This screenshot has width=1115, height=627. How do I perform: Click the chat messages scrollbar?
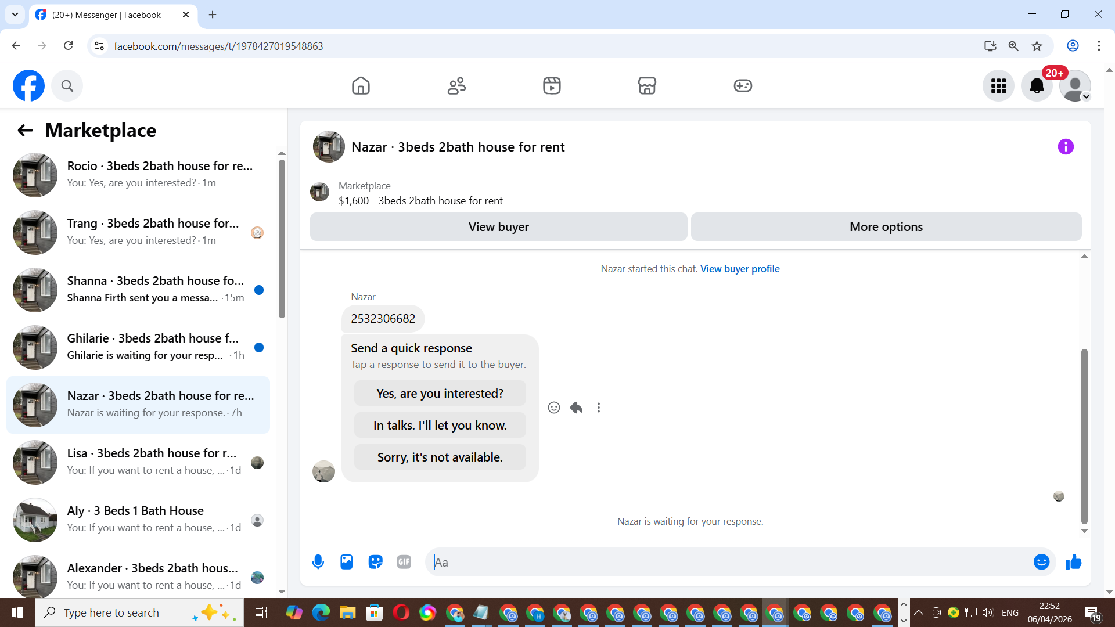point(1084,435)
